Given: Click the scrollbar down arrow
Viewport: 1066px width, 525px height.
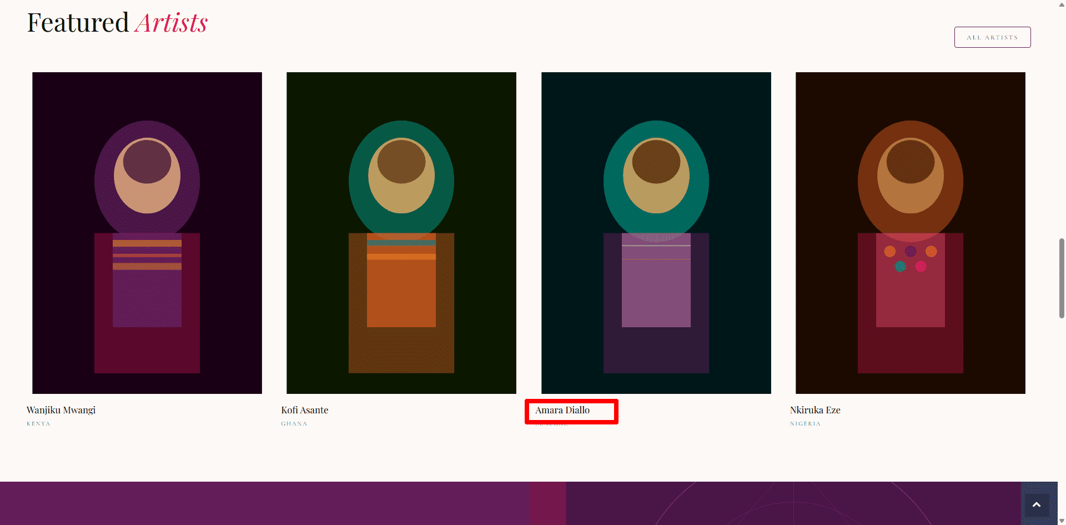Looking at the screenshot, I should [x=1062, y=521].
